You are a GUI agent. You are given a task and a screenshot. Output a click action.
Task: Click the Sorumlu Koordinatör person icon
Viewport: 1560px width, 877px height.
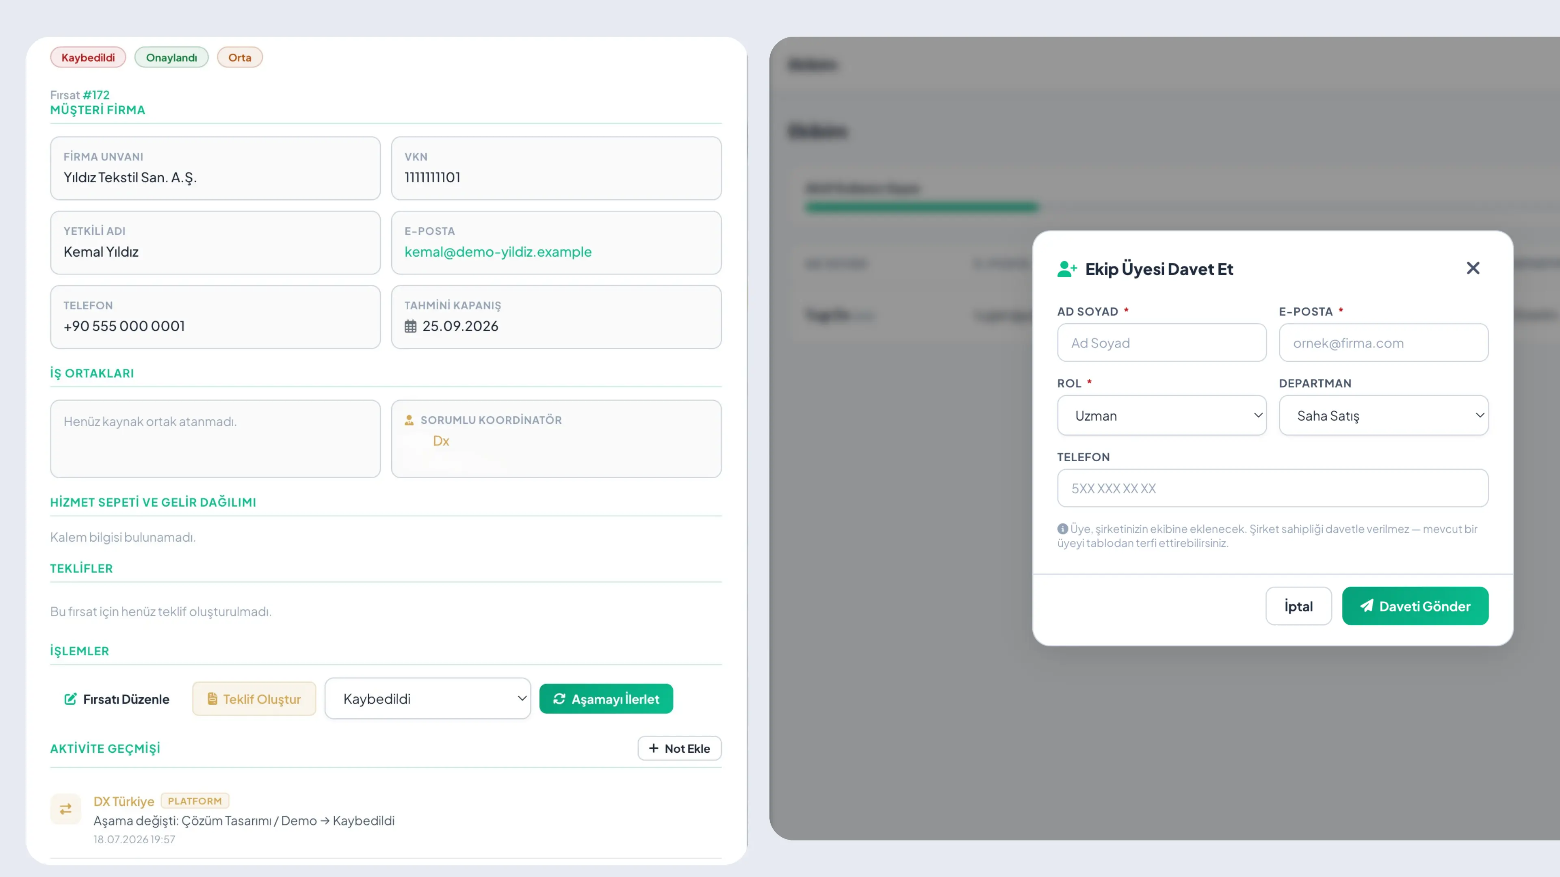point(409,419)
